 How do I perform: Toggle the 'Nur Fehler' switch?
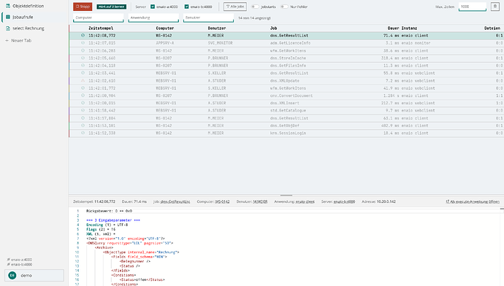pos(284,7)
